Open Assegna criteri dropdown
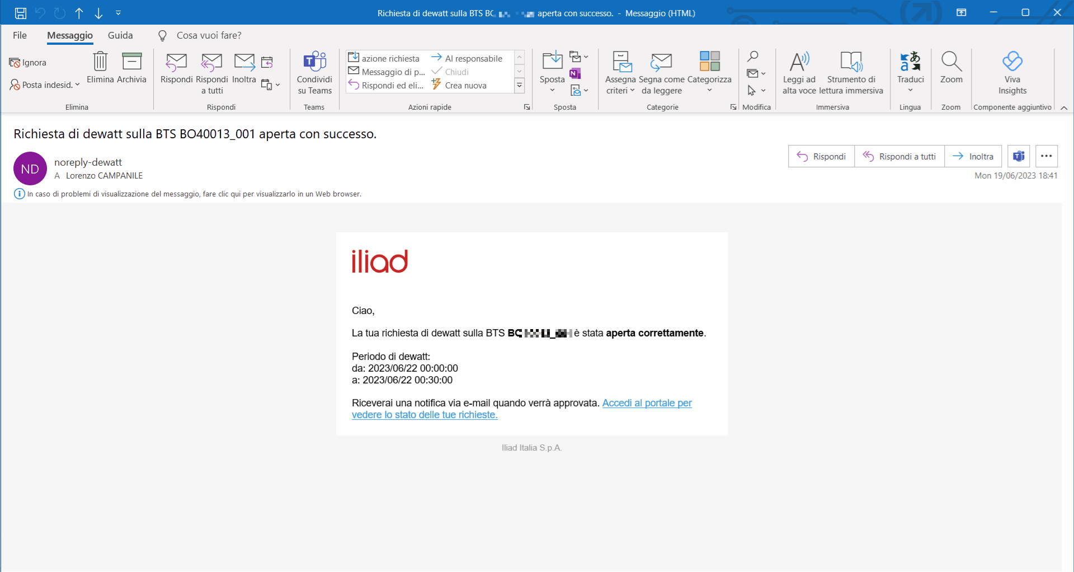 click(620, 73)
